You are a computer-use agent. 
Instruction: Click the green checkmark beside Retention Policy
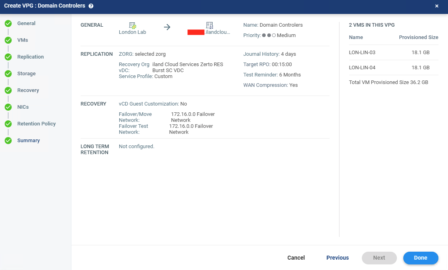click(x=8, y=124)
